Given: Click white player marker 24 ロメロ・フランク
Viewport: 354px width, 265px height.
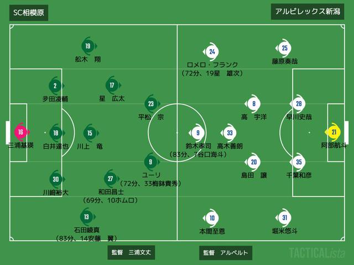Looking at the screenshot, I should (211, 52).
